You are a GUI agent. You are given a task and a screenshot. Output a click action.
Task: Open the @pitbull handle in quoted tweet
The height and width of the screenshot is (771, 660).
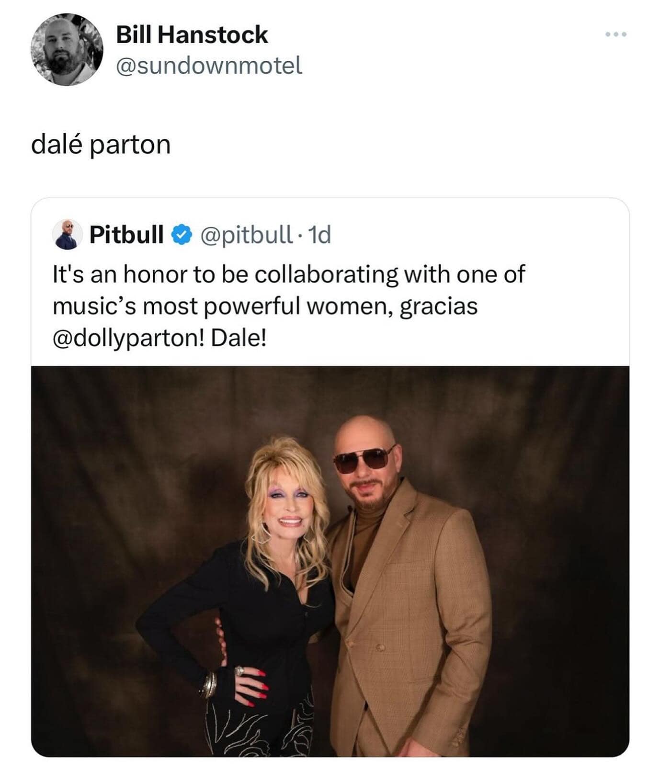[x=245, y=235]
